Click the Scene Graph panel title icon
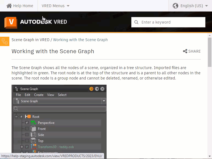Image resolution: width=212 pixels, height=159 pixels. pos(16,89)
